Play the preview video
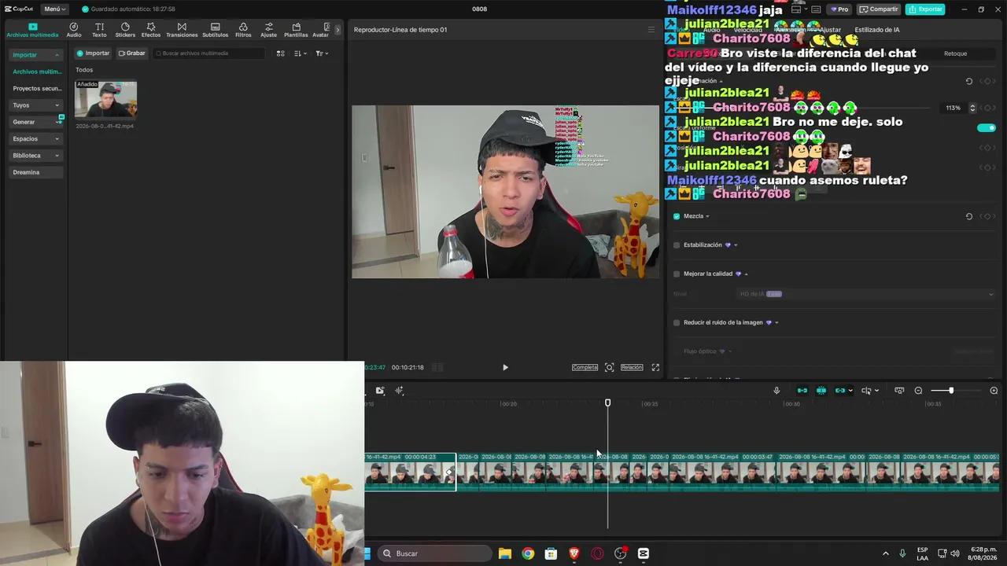1007x566 pixels. pos(505,367)
